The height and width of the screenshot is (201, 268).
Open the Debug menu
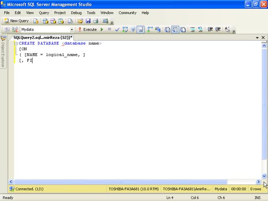tap(76, 13)
